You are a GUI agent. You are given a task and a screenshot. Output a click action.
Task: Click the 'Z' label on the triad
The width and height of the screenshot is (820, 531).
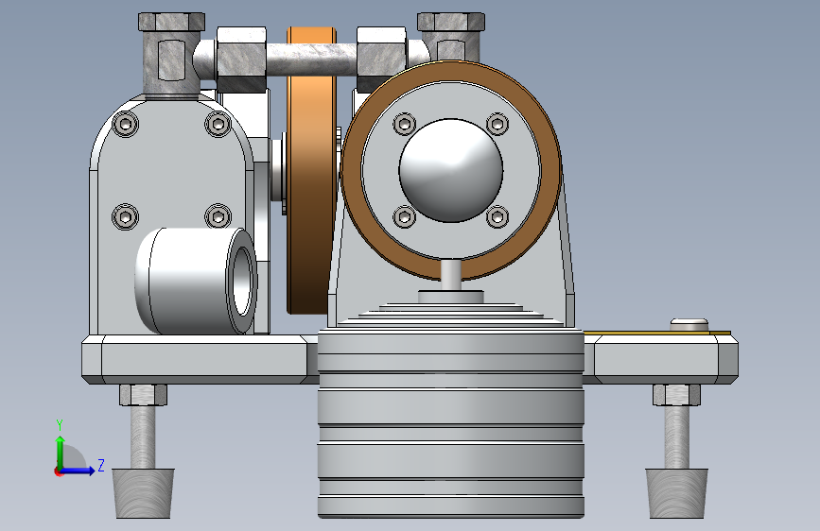click(101, 465)
